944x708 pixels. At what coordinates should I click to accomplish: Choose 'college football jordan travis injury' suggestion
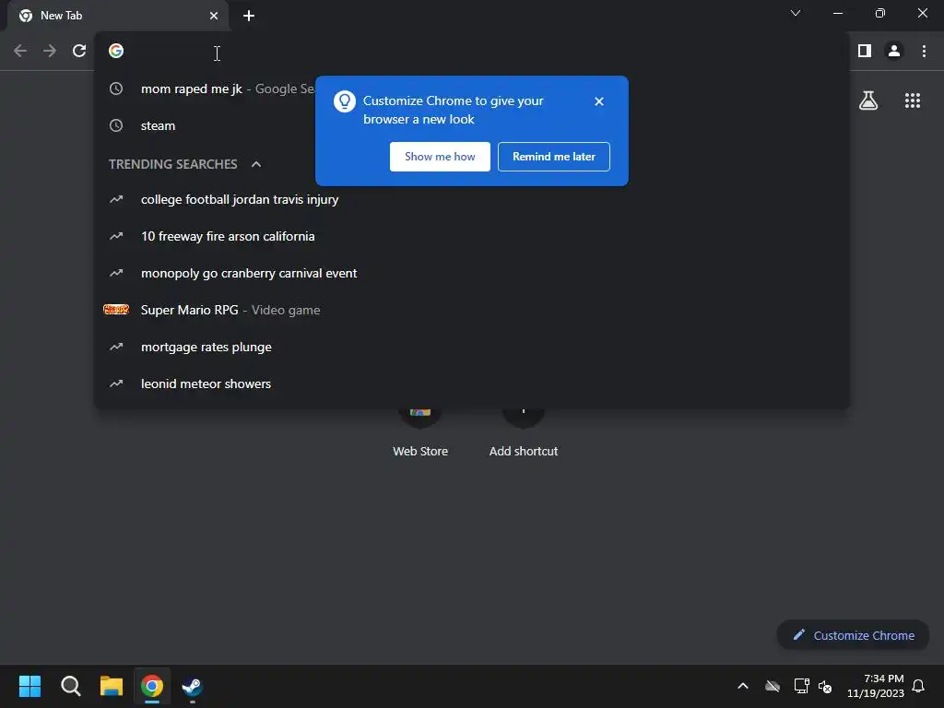click(473, 199)
